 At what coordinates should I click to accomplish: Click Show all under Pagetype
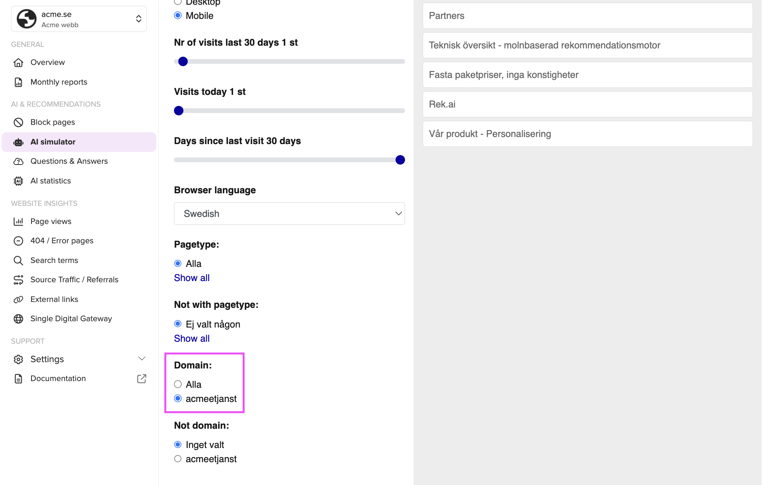192,278
